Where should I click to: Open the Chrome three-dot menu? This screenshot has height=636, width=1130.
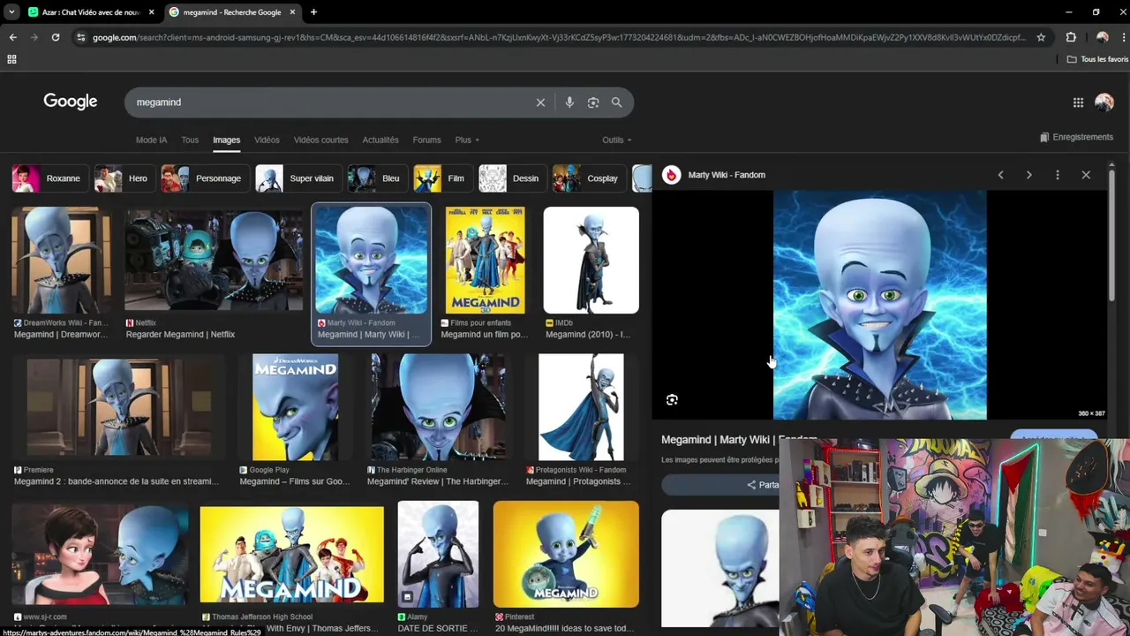pos(1122,37)
